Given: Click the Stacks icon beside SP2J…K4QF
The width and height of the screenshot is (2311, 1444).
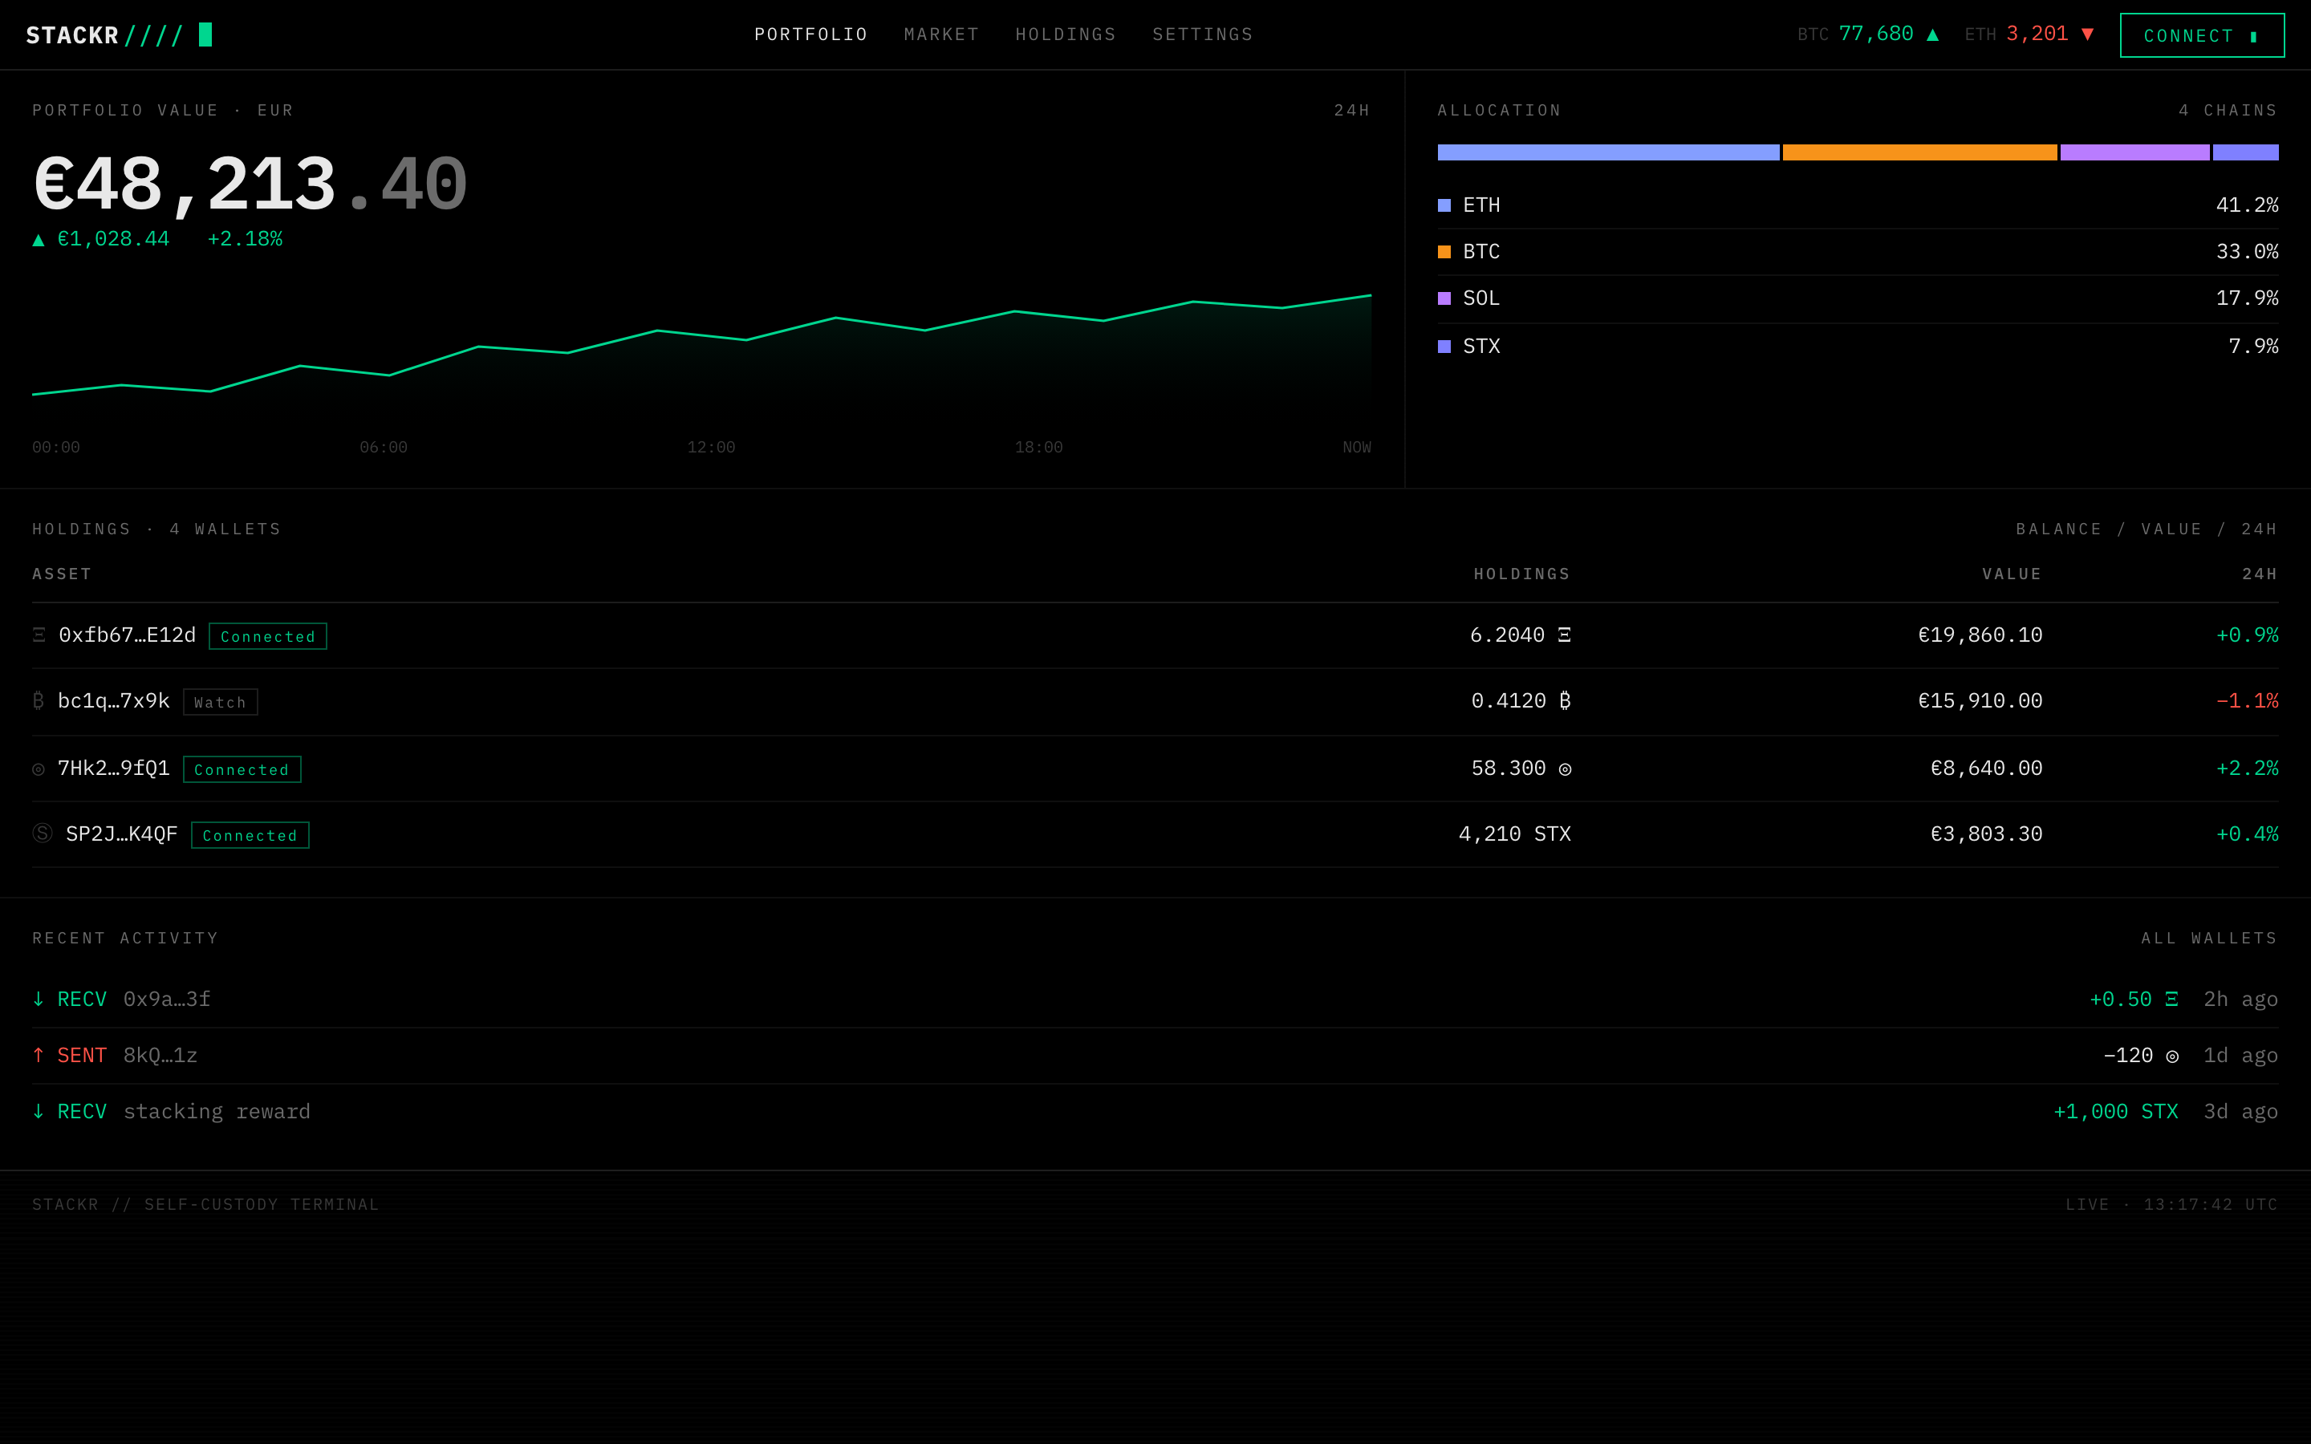Looking at the screenshot, I should pos(42,833).
